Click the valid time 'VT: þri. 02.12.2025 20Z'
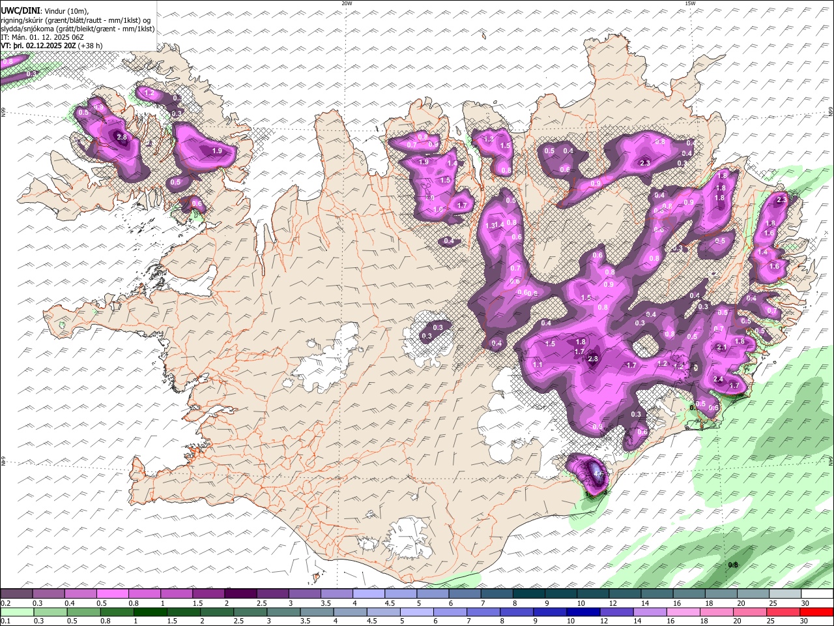The image size is (834, 626). tap(38, 46)
